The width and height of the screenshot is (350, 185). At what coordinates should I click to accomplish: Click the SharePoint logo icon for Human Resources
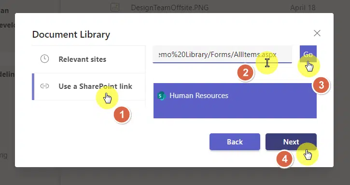(x=161, y=96)
